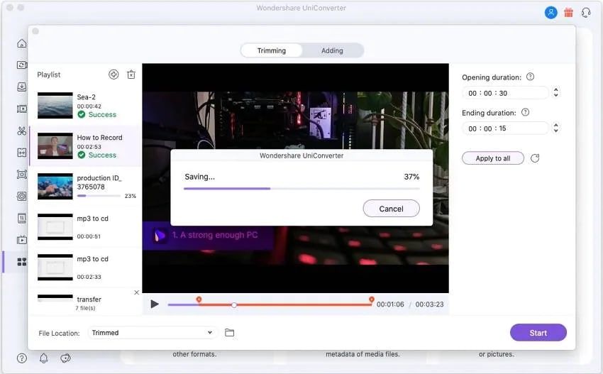This screenshot has height=374, width=603.
Task: Open the Video Compressor sidebar icon
Action: click(22, 109)
